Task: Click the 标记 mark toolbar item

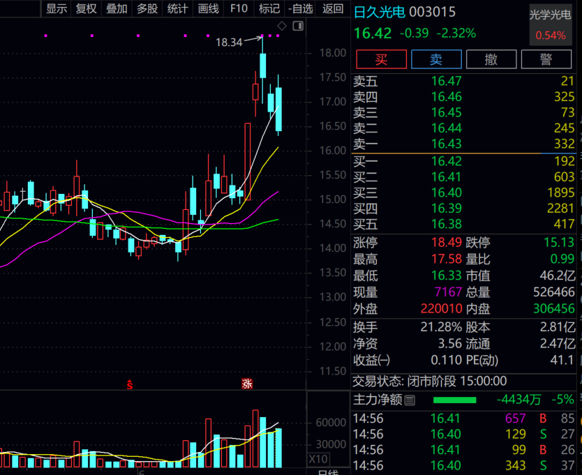Action: click(x=269, y=8)
